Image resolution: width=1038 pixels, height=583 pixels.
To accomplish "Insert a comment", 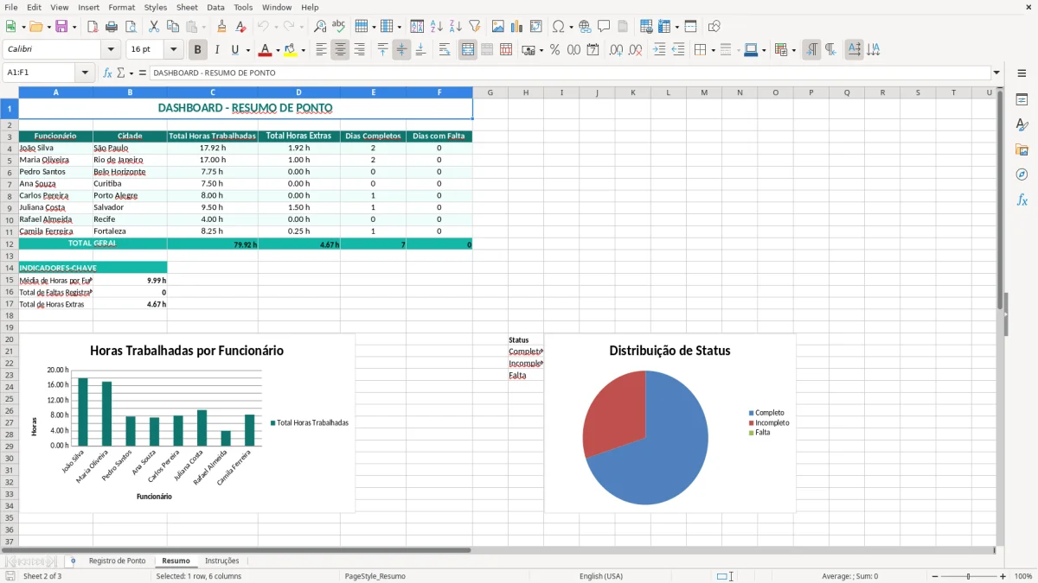I will point(604,27).
